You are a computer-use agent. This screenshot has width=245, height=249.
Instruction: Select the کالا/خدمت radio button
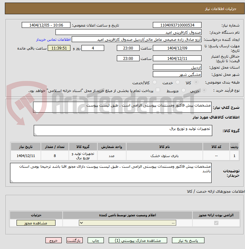pos(154,82)
